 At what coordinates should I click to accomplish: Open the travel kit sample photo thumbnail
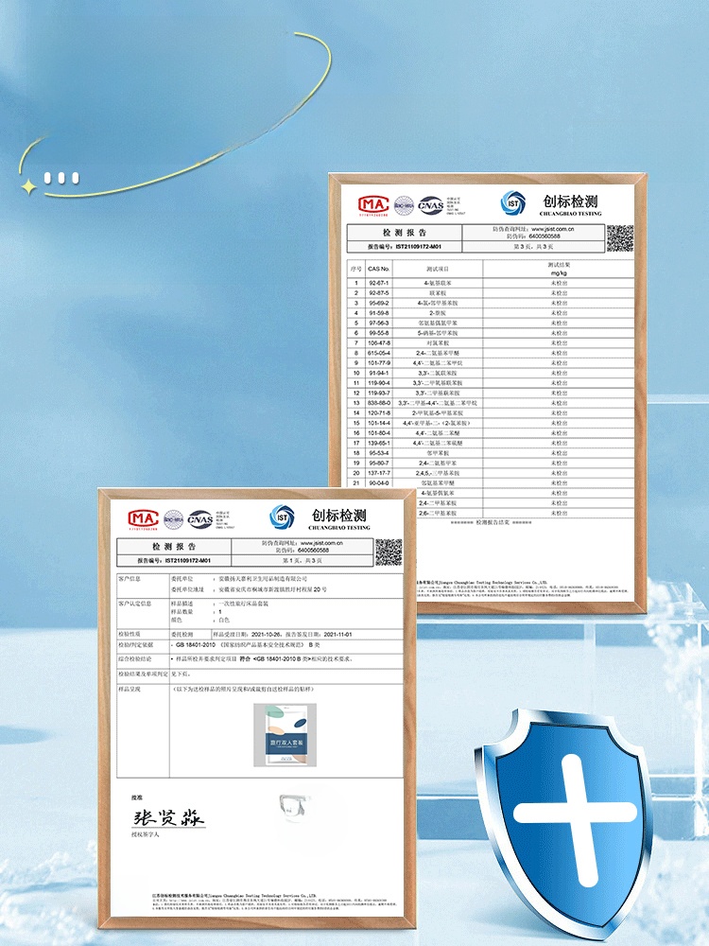[285, 735]
